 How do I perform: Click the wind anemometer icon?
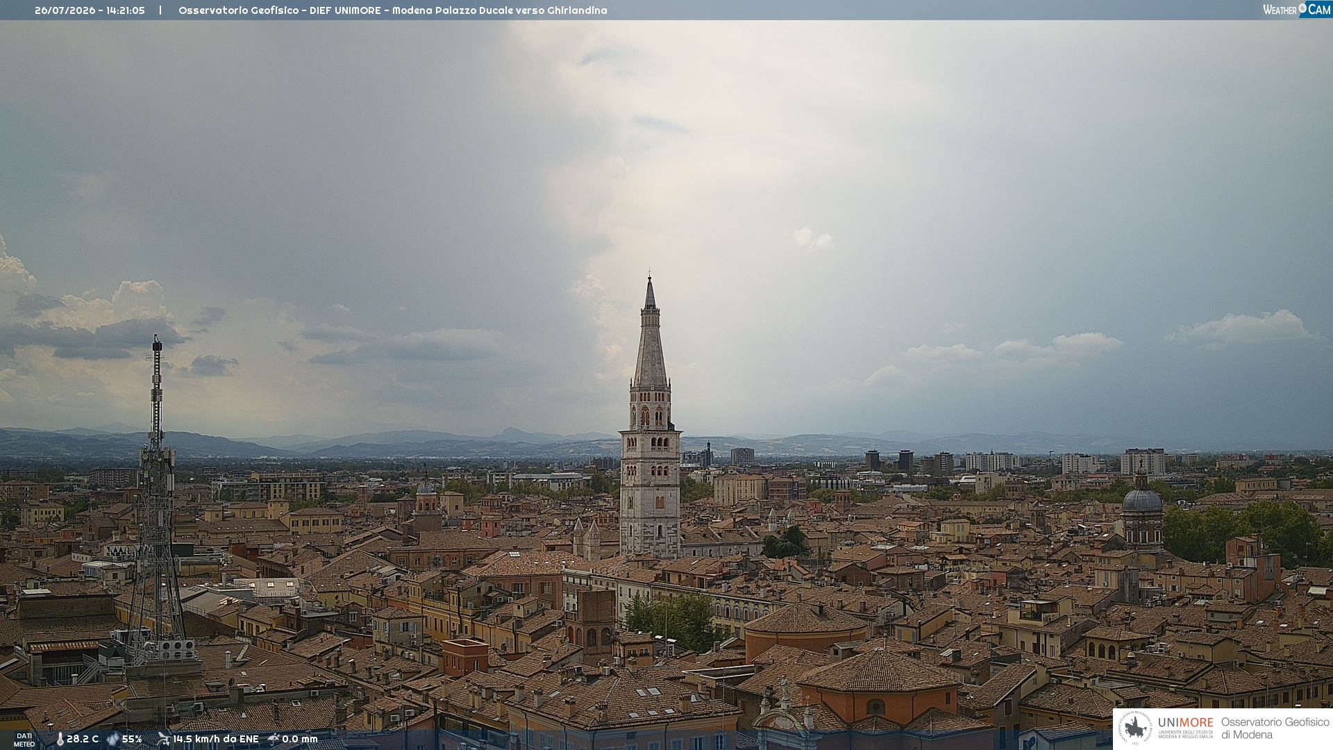pyautogui.click(x=163, y=739)
